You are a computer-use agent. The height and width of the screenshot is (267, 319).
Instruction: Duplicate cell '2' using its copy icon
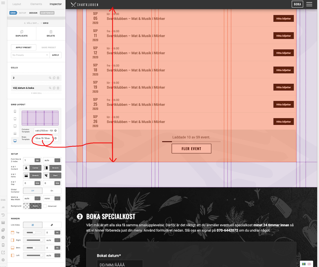[54, 78]
